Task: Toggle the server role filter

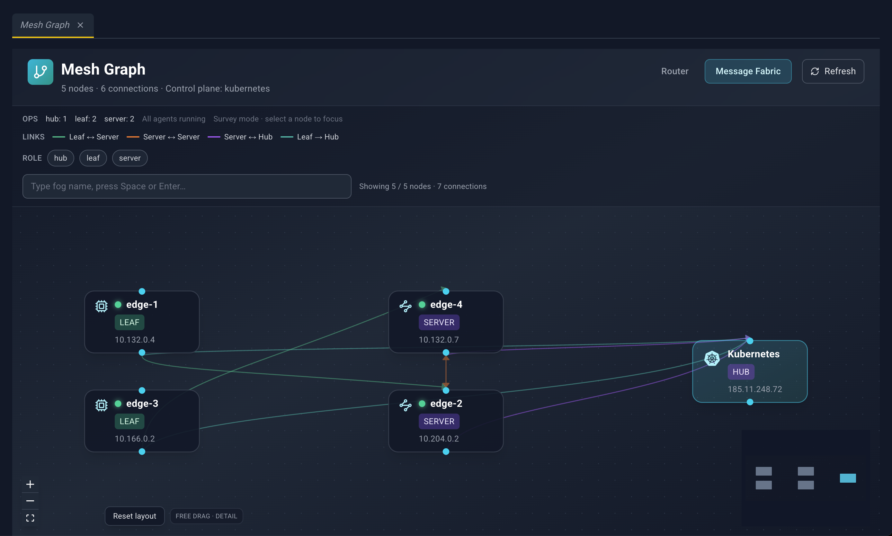Action: pos(129,158)
